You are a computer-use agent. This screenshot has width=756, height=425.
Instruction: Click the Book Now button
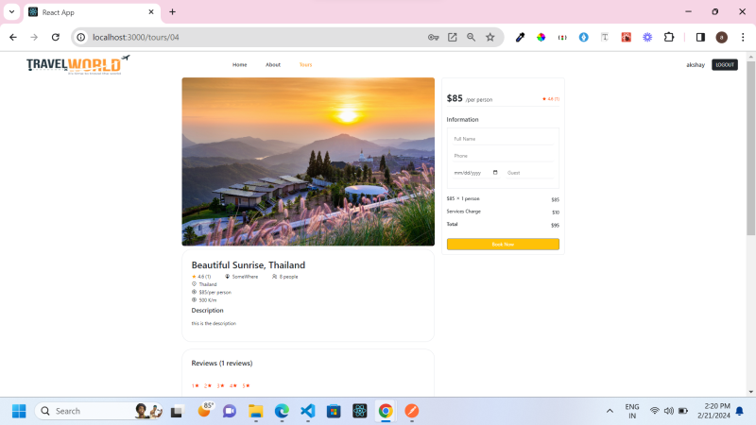pyautogui.click(x=503, y=245)
